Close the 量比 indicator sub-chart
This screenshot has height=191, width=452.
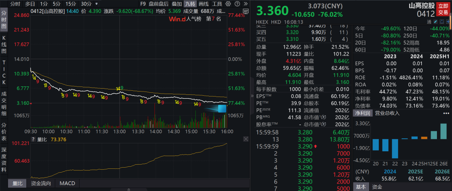click(x=246, y=139)
